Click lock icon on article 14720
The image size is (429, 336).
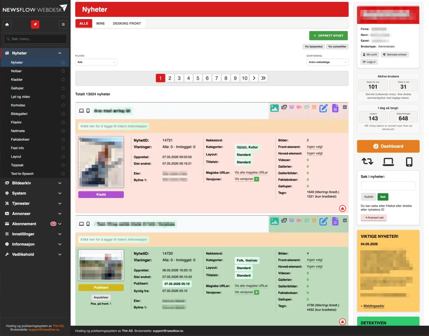pyautogui.click(x=342, y=322)
